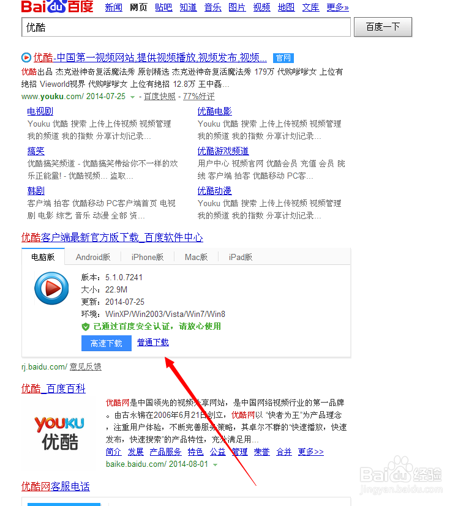Image resolution: width=469 pixels, height=506 pixels.
Task: Click the Youku play icon beside first result
Action: 26,58
